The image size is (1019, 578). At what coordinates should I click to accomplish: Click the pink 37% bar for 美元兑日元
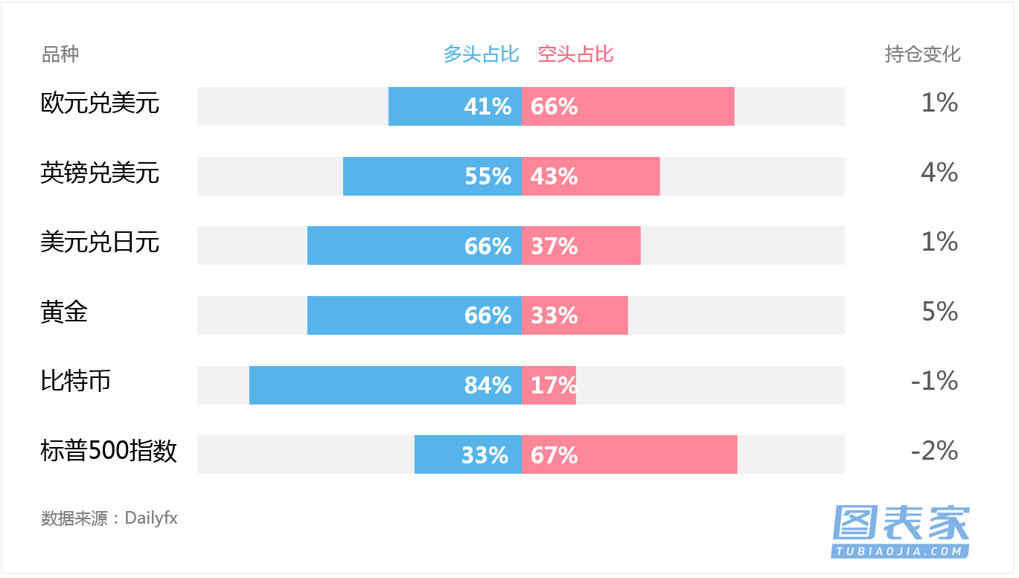(581, 245)
